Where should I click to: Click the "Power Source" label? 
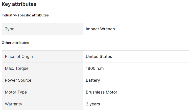[18, 80]
